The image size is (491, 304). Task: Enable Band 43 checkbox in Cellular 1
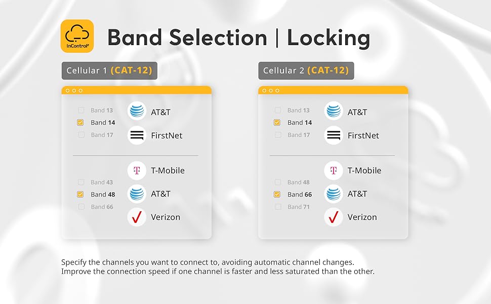(81, 182)
